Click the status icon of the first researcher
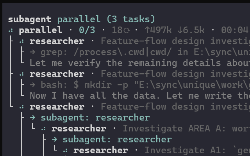This screenshot has height=156, width=250. click(x=21, y=41)
